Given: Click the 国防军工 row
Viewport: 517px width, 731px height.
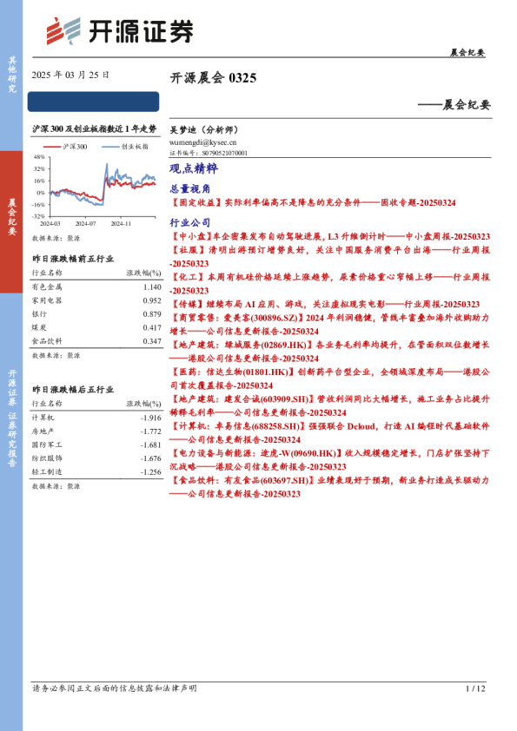Looking at the screenshot, I should (x=96, y=445).
